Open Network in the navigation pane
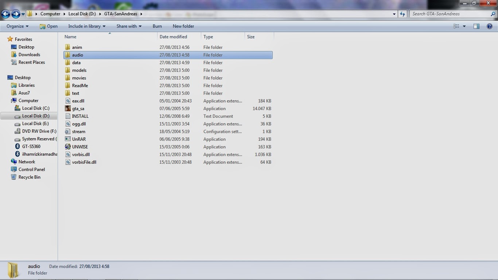The height and width of the screenshot is (280, 498). 27,162
